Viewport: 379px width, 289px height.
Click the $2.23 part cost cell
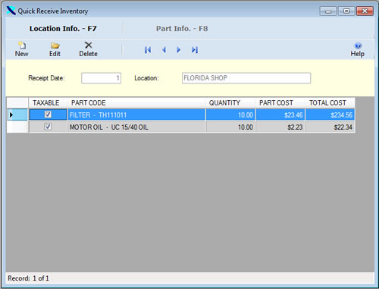280,127
